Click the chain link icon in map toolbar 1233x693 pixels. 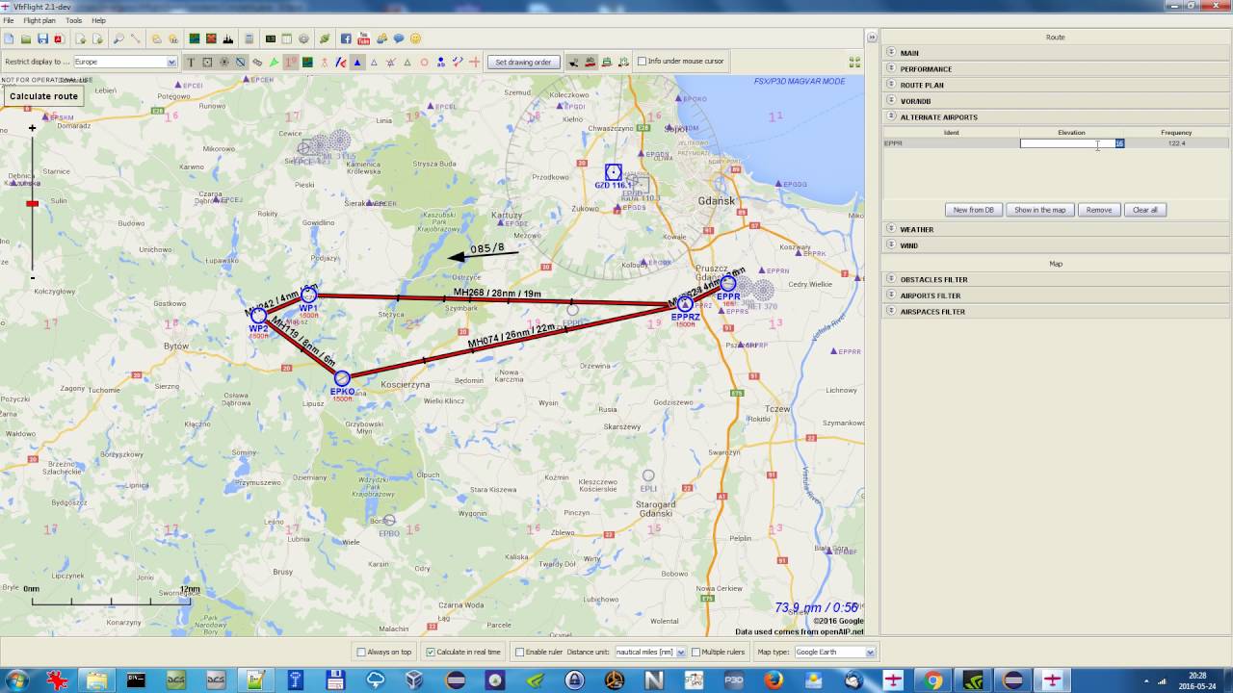(x=257, y=62)
